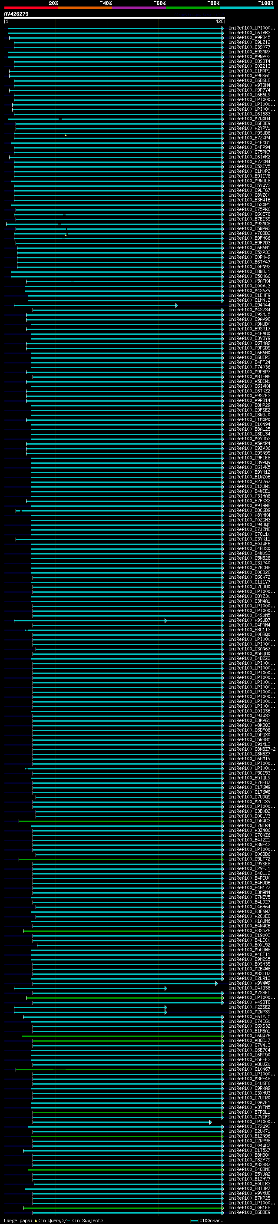Click the UniRef100_C6BDE9 label
The image size is (278, 1224).
pos(249,1213)
